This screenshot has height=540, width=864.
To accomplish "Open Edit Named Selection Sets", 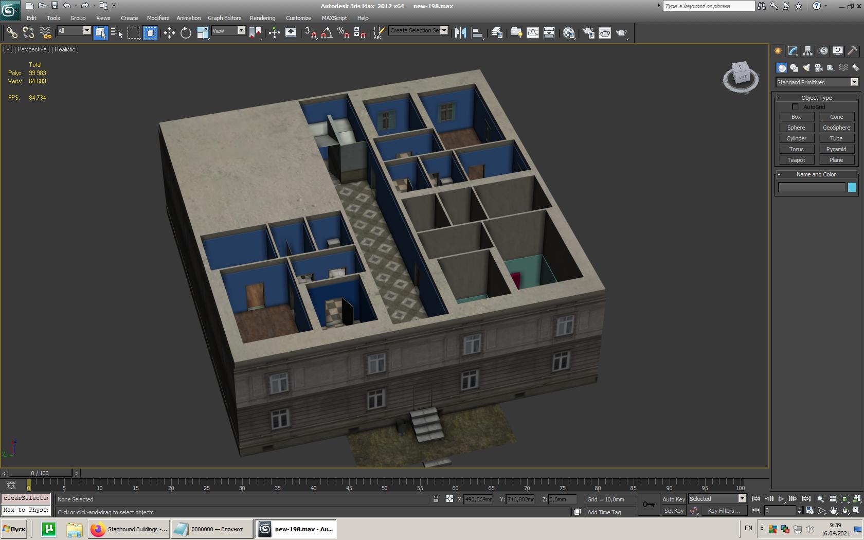I will (379, 33).
